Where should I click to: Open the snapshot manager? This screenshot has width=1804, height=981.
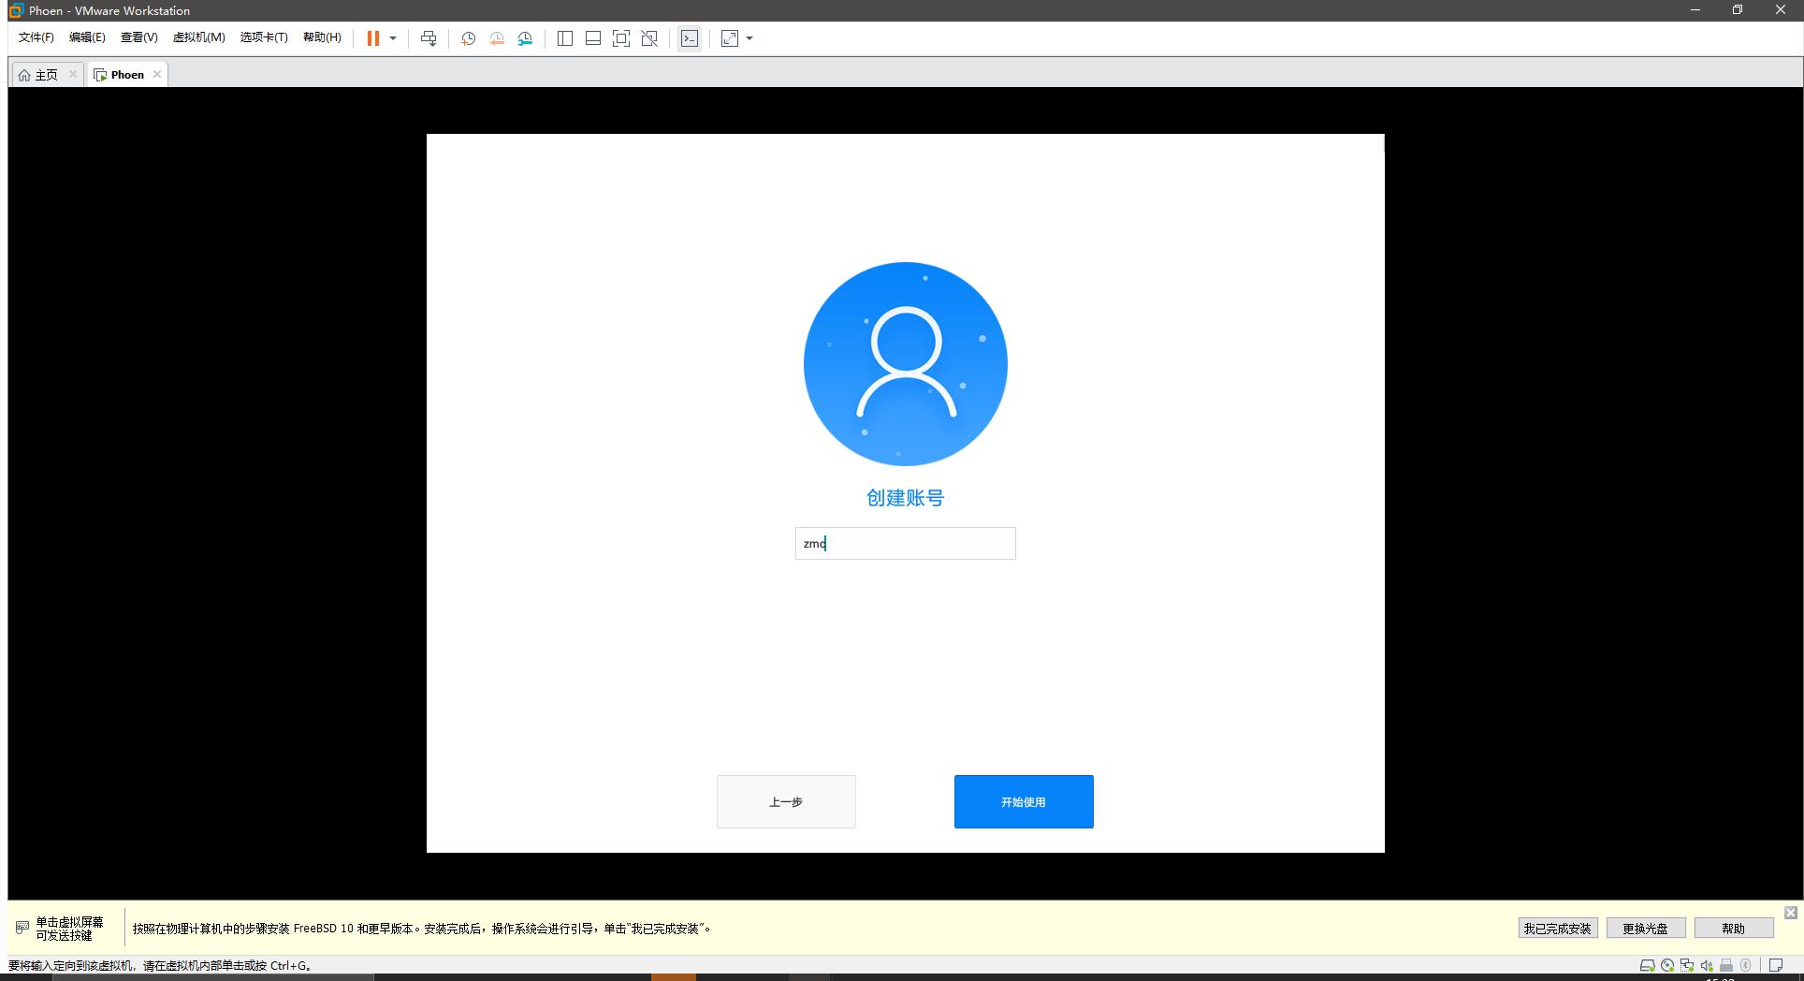[x=525, y=38]
